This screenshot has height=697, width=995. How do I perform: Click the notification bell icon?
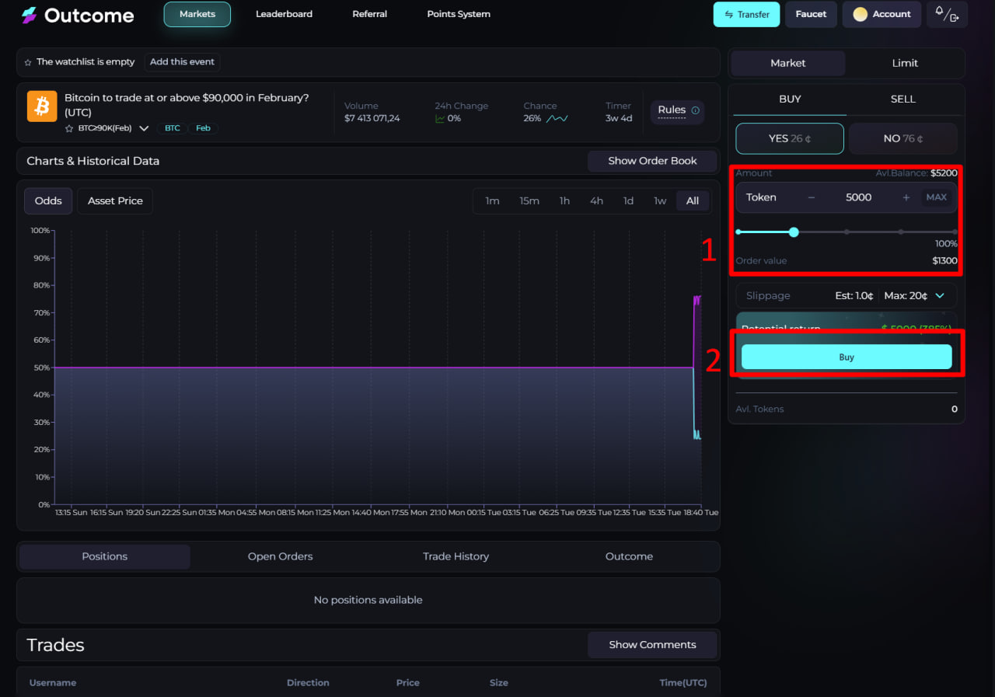point(939,12)
